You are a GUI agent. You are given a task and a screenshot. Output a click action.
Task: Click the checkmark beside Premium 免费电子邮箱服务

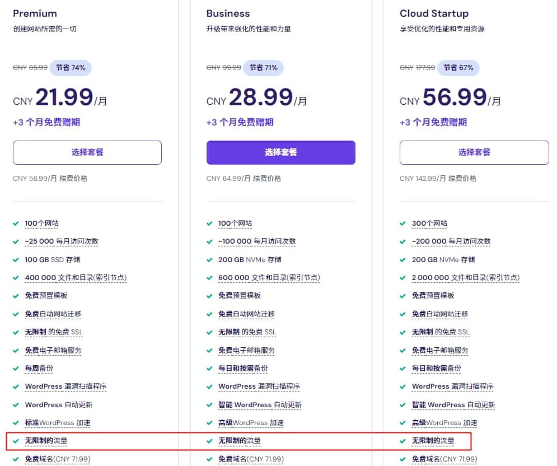click(x=16, y=350)
